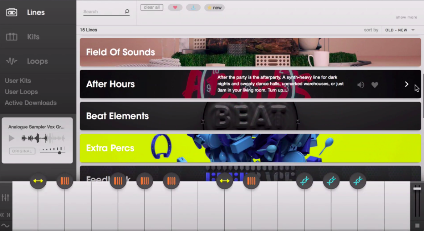
Task: Expand After Hours with the right chevron
Action: pyautogui.click(x=406, y=85)
